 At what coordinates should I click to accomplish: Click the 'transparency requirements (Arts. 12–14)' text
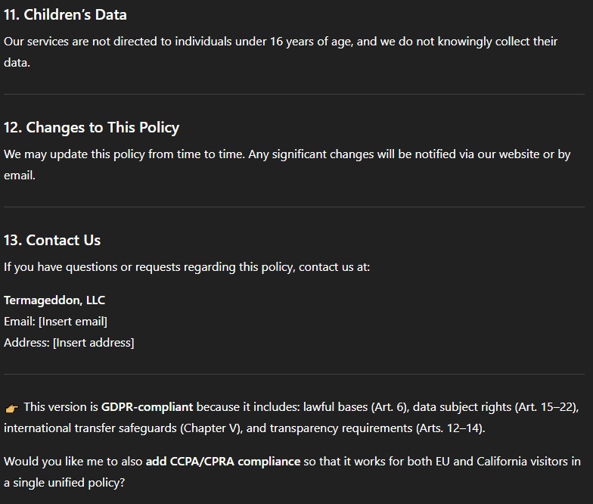click(377, 428)
